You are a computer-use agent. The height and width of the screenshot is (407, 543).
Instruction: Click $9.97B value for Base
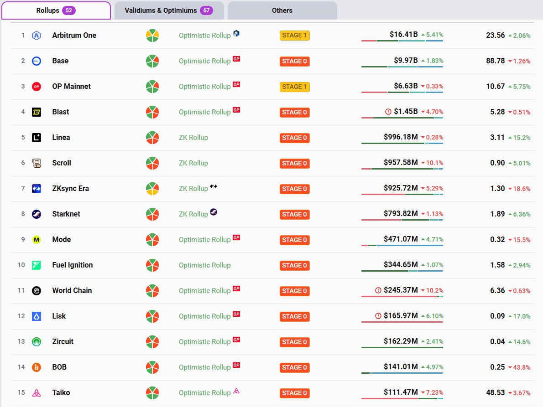point(406,61)
